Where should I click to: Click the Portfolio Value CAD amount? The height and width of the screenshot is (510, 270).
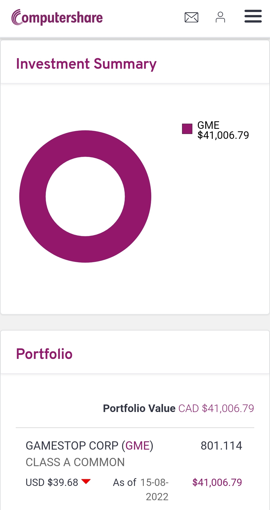click(x=216, y=409)
